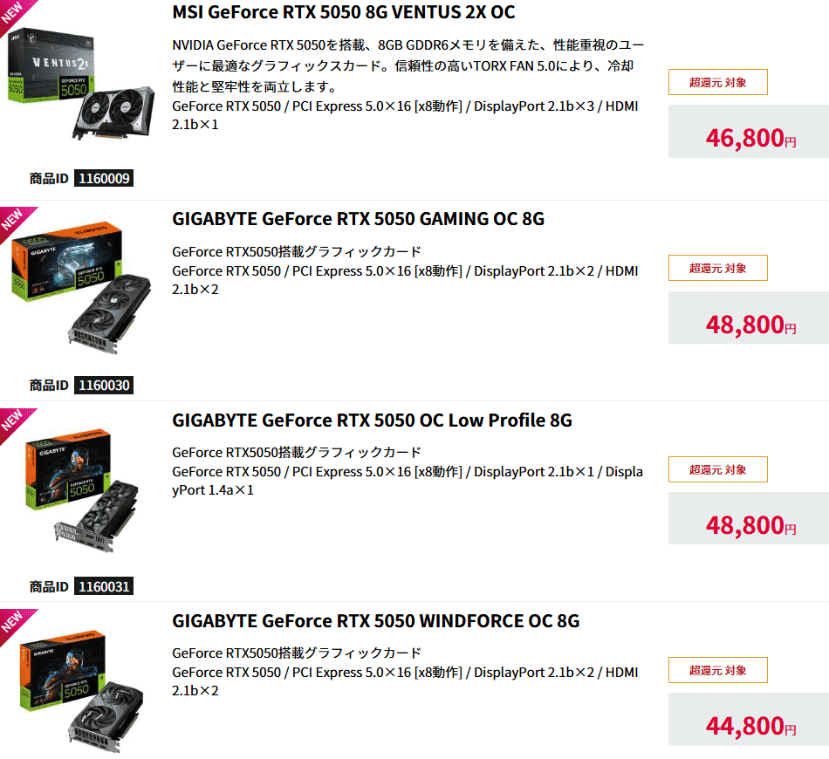
Task: Click the 超還元 対象 badge for GAMING OC 8G
Action: [717, 268]
